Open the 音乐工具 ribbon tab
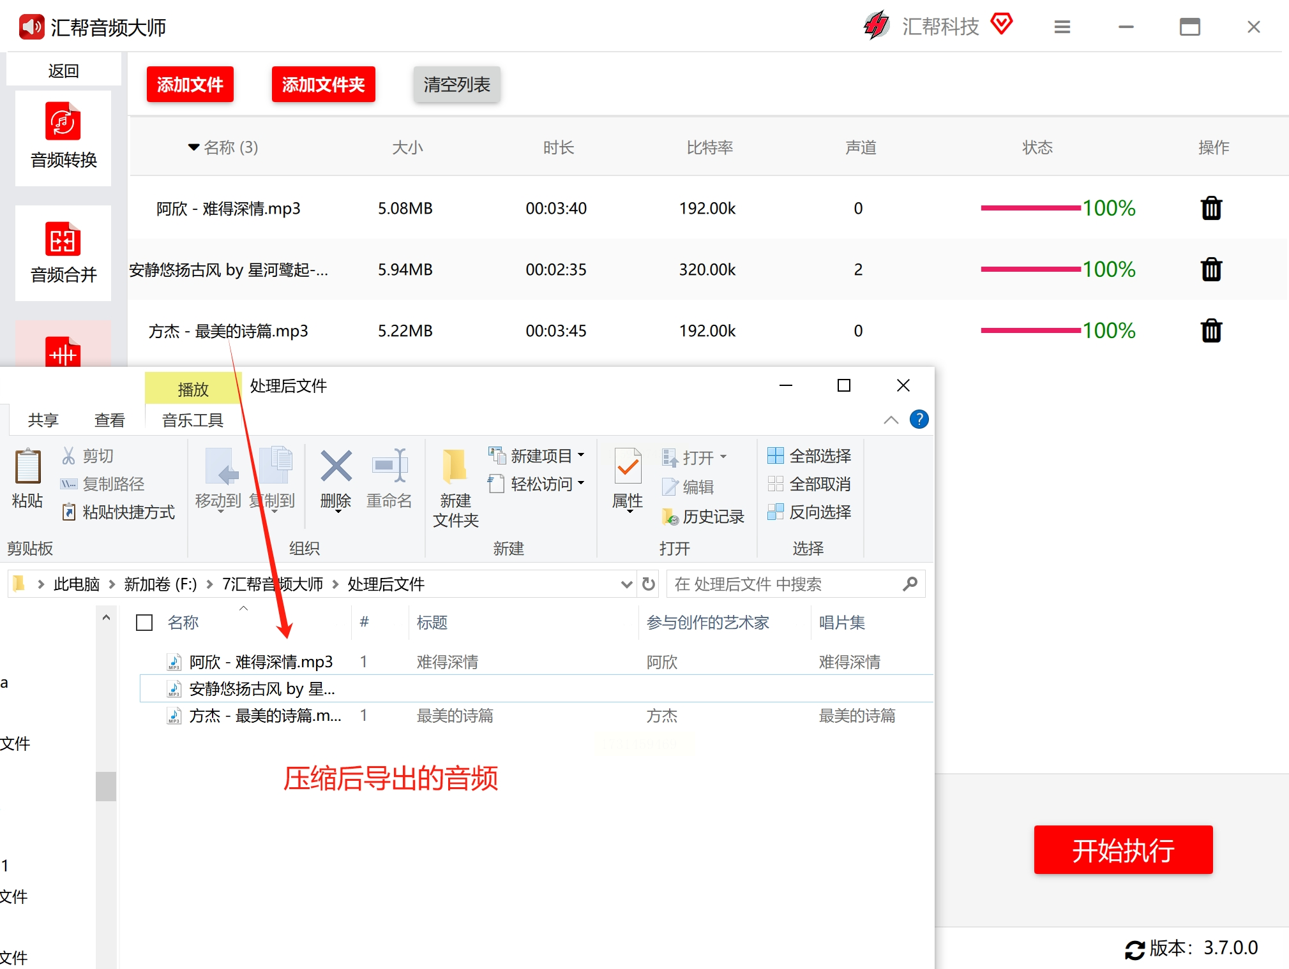This screenshot has width=1289, height=969. [x=192, y=420]
